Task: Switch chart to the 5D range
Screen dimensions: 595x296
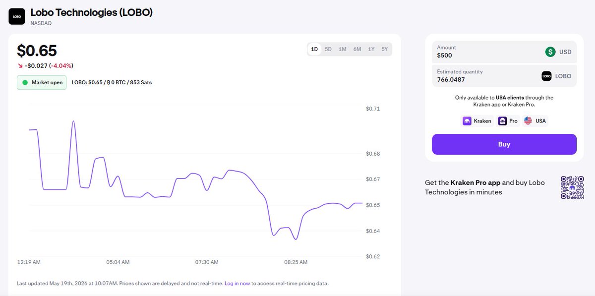Action: (x=328, y=49)
